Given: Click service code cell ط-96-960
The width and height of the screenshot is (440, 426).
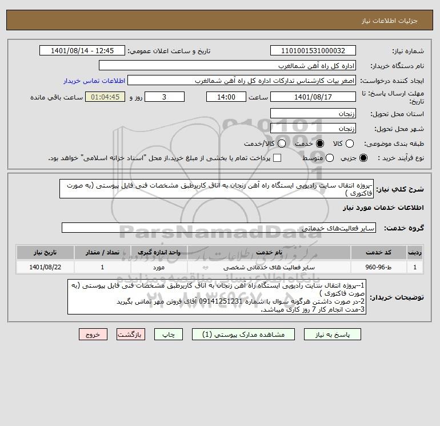Looking at the screenshot, I should pyautogui.click(x=378, y=267).
